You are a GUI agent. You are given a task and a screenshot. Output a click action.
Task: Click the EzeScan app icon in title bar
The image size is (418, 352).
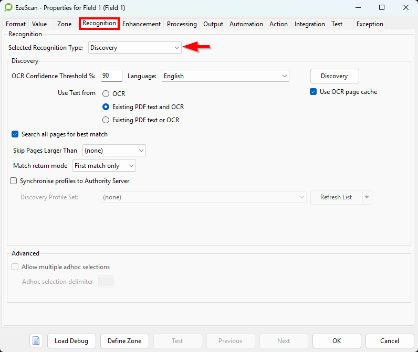9,8
